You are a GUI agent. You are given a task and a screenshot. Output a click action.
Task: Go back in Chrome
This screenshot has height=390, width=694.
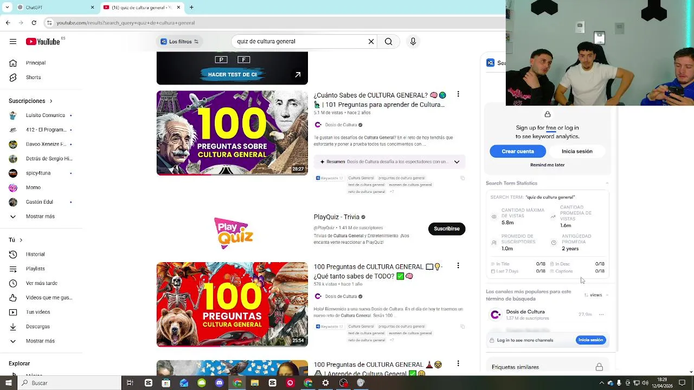pyautogui.click(x=8, y=23)
